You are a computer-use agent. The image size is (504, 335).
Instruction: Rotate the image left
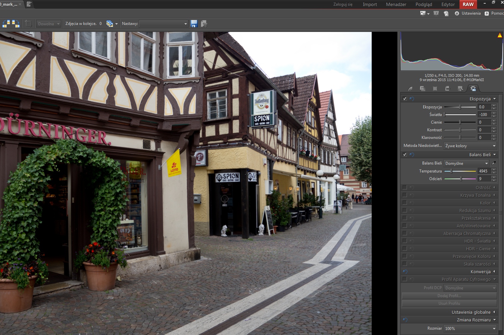[6, 24]
